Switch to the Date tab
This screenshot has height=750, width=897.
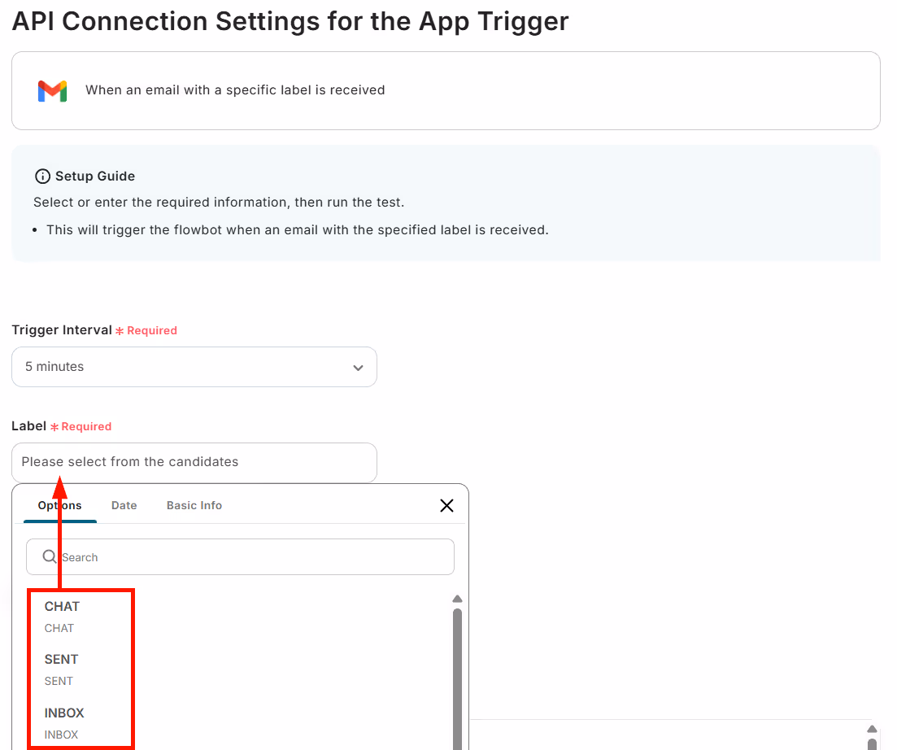(124, 506)
